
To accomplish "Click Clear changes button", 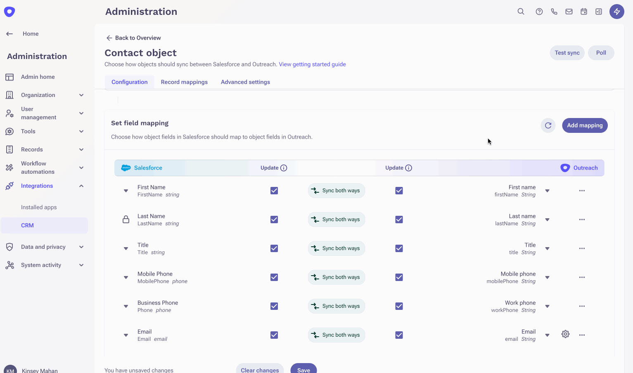I will [x=260, y=368].
